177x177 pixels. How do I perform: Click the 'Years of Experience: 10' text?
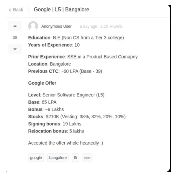(x=54, y=45)
